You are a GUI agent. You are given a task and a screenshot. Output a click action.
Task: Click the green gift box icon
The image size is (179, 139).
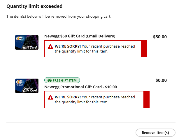pos(49,80)
